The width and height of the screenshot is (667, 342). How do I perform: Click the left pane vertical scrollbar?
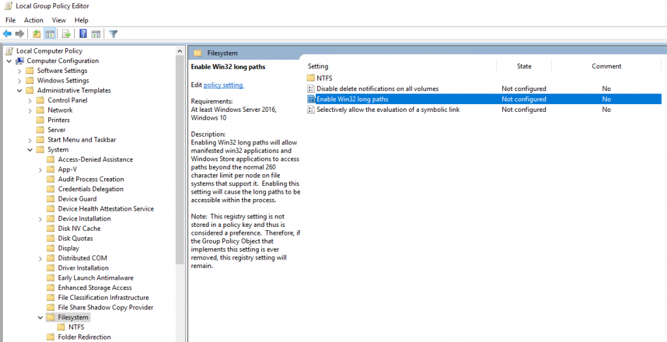[180, 195]
